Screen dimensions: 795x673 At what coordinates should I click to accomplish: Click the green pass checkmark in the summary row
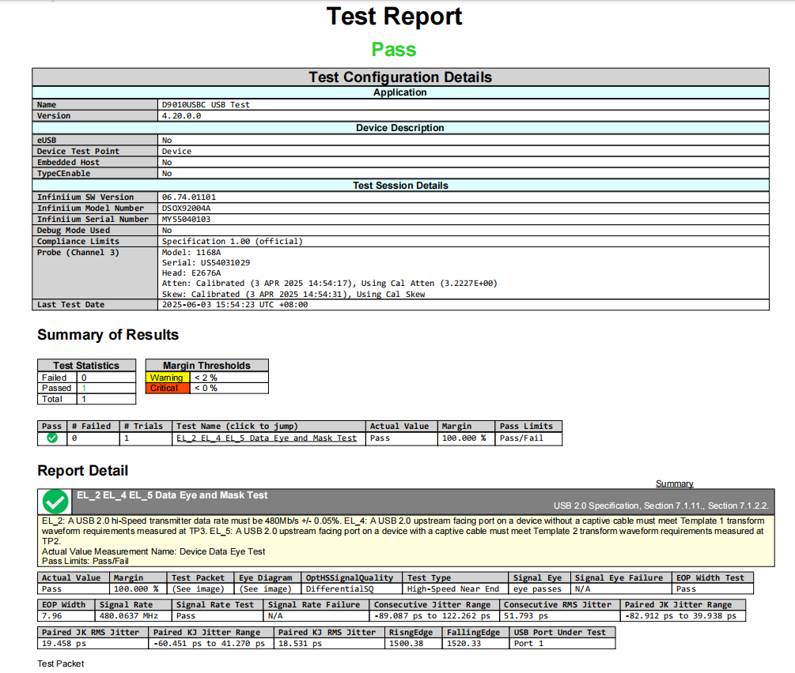52,438
